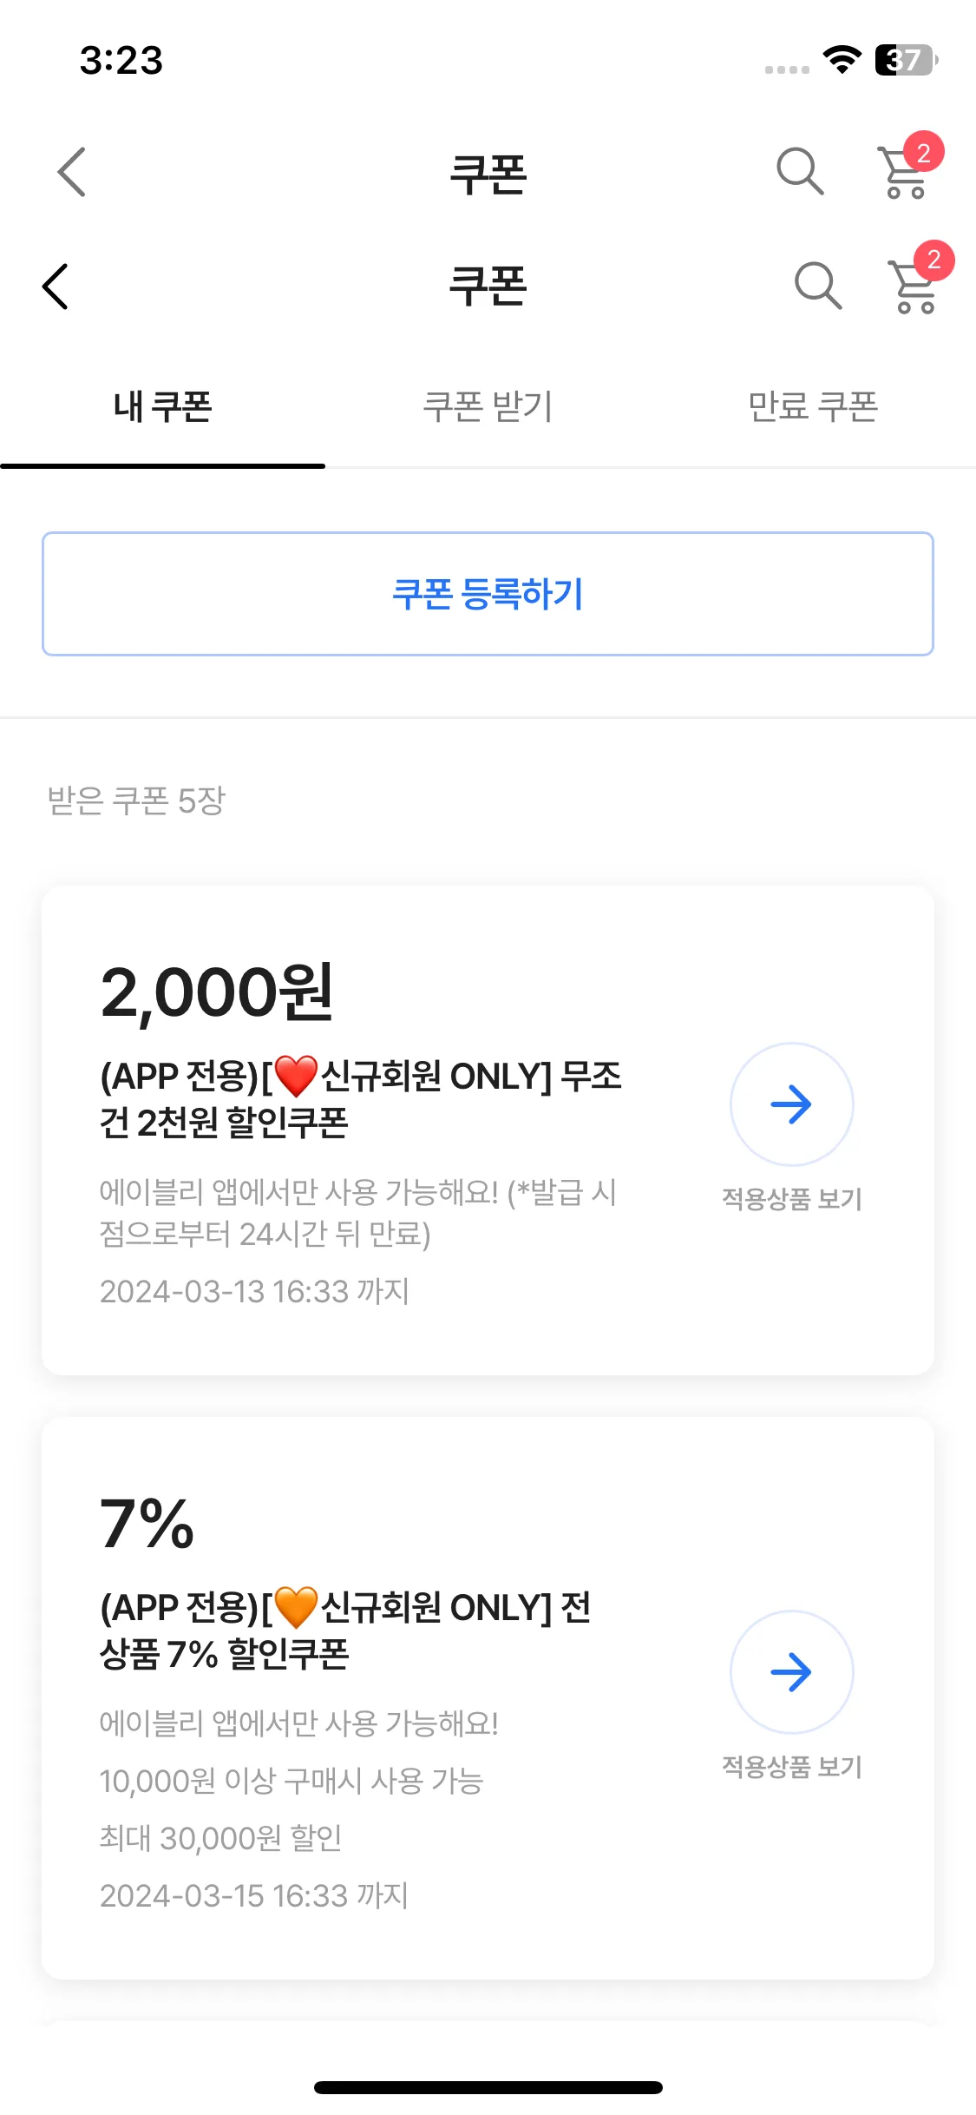
Task: Tap the 무조건 2천원 할인쿠폰 title
Action: point(361,1099)
